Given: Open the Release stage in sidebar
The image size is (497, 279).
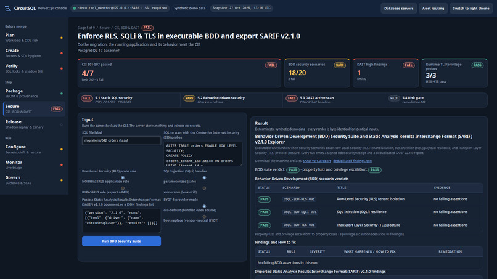Looking at the screenshot, I should tap(34, 124).
